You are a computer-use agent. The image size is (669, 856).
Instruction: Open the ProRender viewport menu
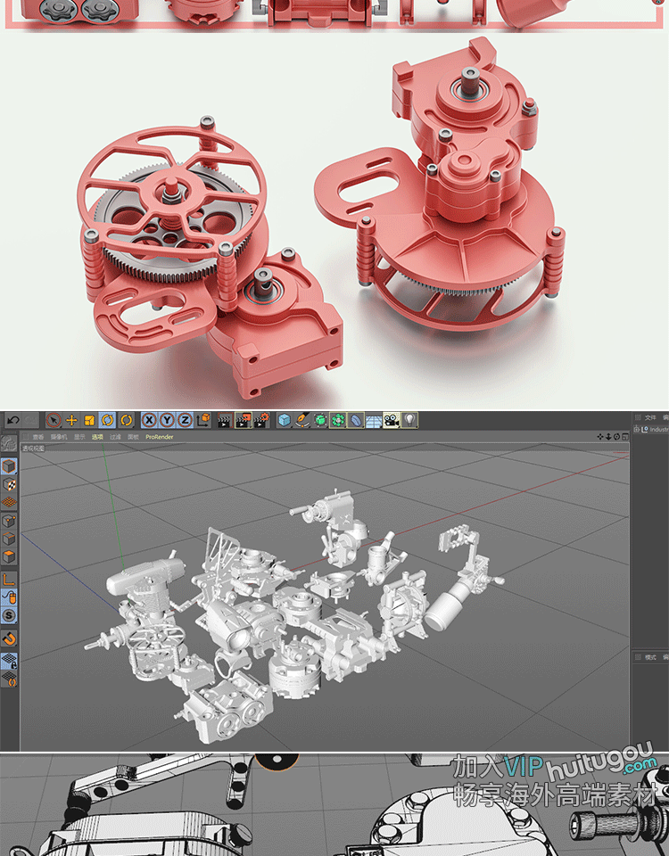point(159,437)
